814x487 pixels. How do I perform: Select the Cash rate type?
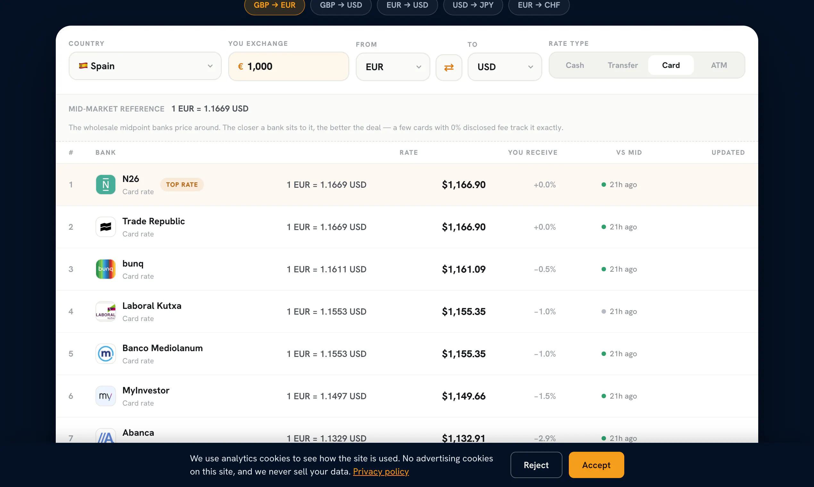point(575,65)
